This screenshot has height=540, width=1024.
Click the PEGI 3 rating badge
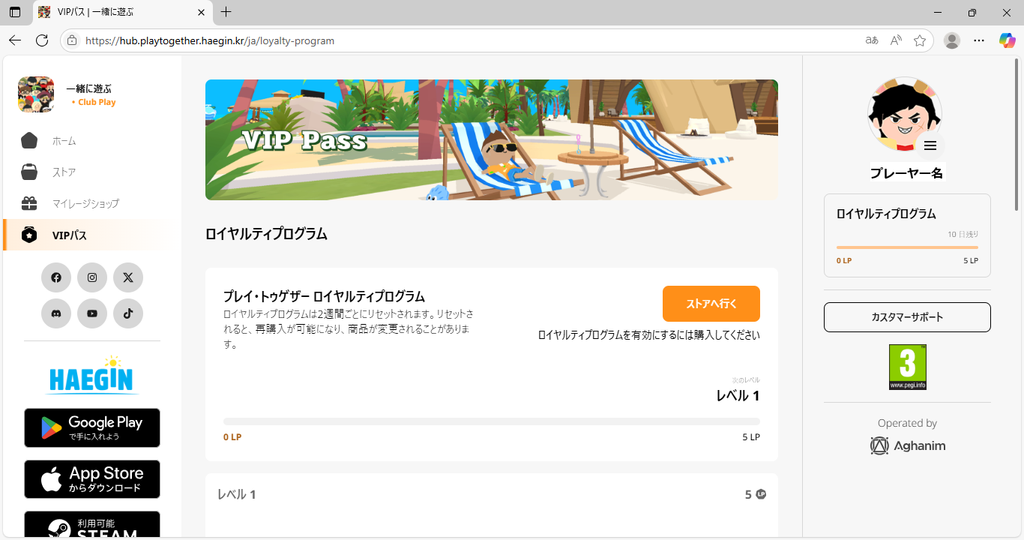(x=907, y=367)
